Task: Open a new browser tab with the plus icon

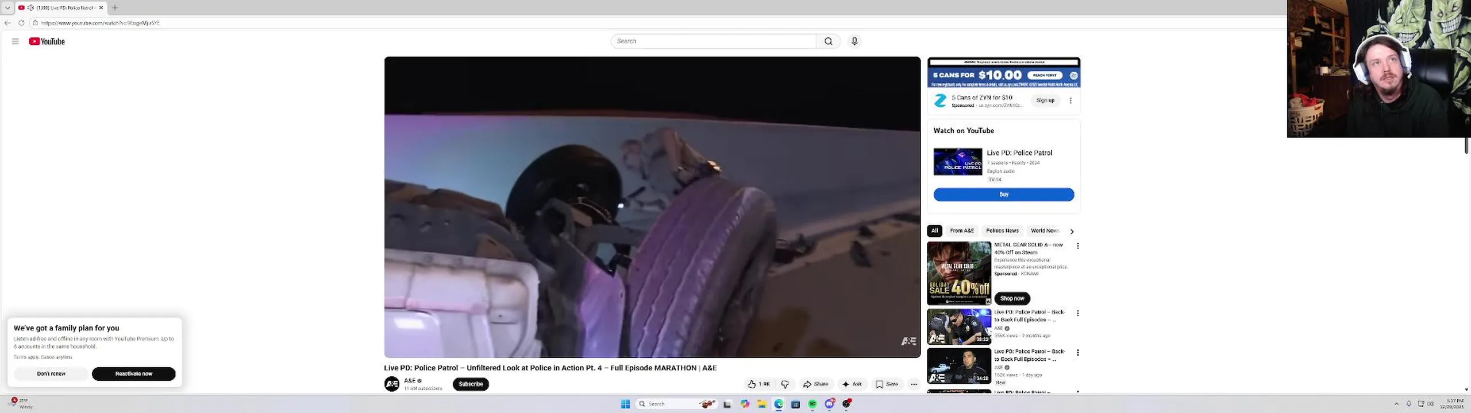Action: click(115, 7)
